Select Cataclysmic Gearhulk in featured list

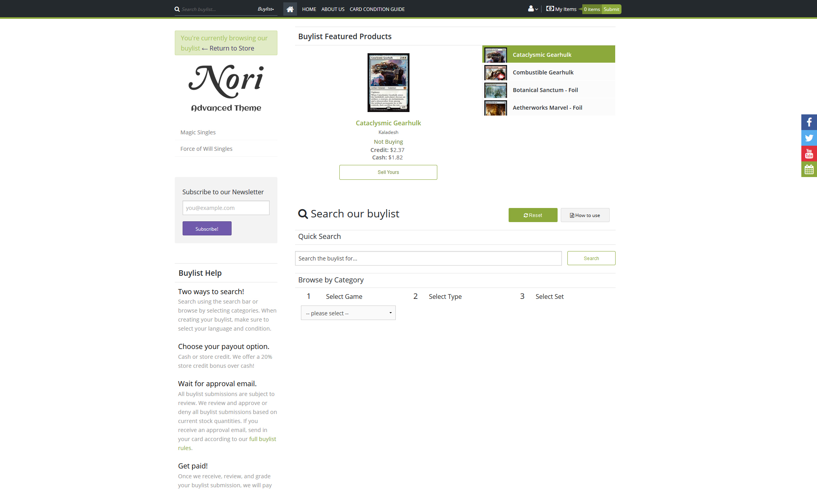[549, 54]
